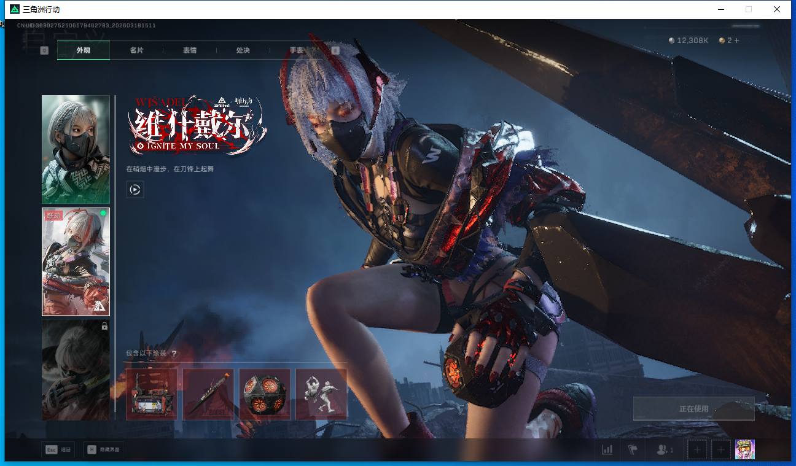This screenshot has height=466, width=796.
Task: Open the flag icon in bottom bar
Action: click(633, 450)
